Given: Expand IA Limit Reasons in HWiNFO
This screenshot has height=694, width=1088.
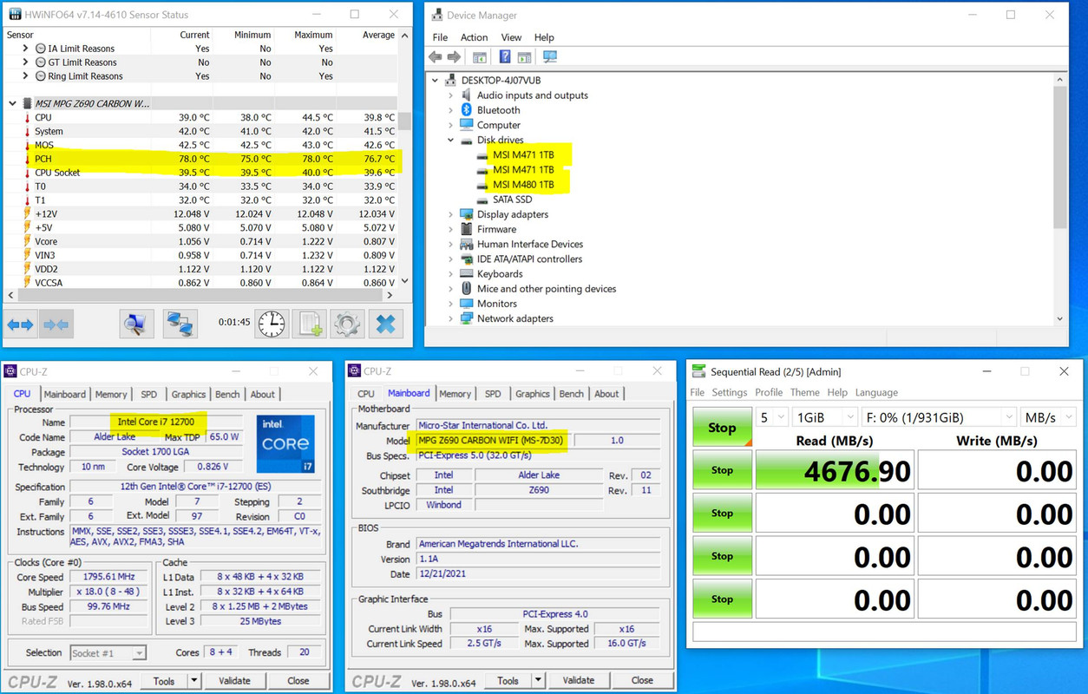Looking at the screenshot, I should click(x=25, y=49).
